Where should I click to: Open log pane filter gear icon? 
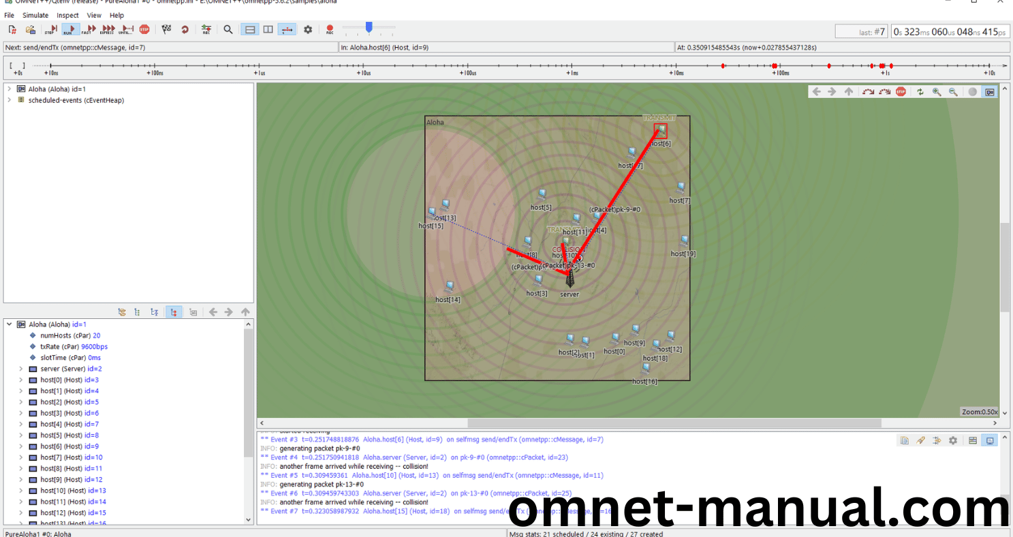point(953,440)
